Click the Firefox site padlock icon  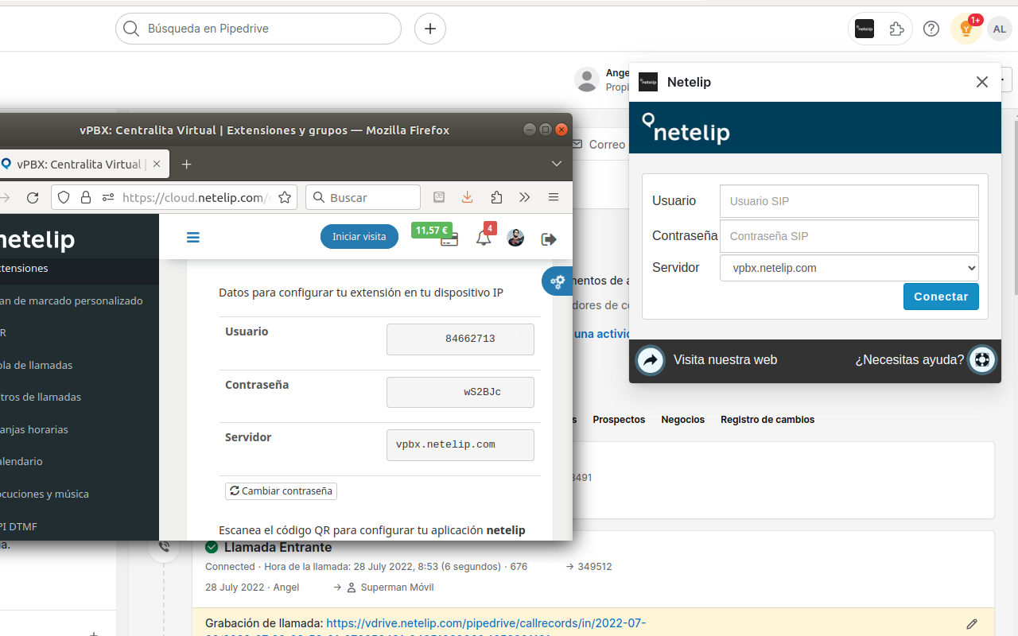86,197
